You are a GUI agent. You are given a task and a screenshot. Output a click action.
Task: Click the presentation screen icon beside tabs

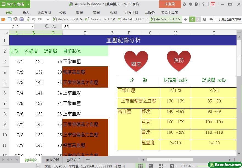click(x=205, y=19)
